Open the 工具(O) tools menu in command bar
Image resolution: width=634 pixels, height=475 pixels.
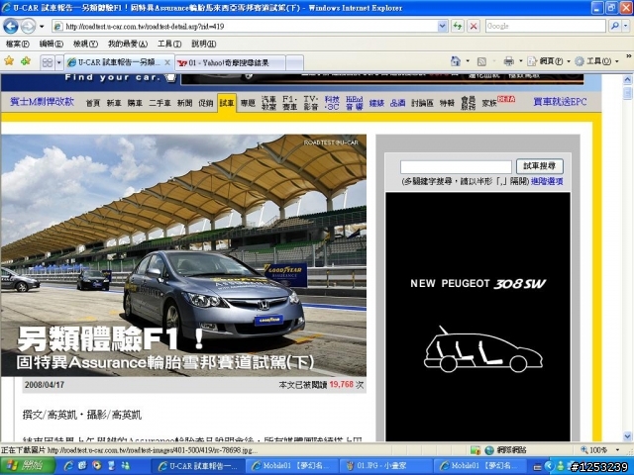click(596, 61)
